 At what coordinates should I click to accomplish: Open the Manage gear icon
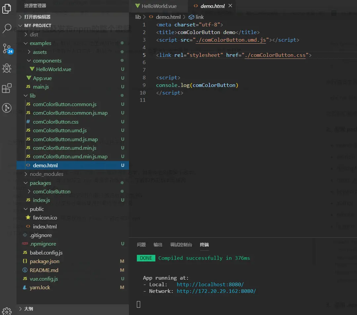tap(7, 311)
